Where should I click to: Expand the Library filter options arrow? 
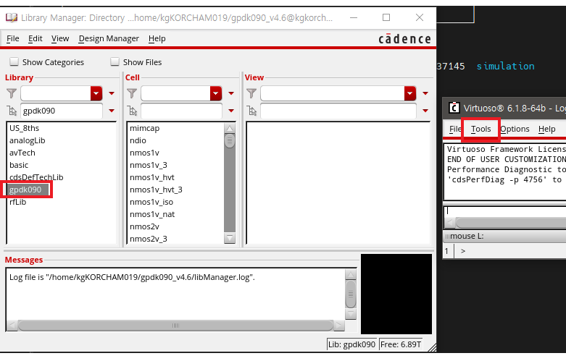112,93
